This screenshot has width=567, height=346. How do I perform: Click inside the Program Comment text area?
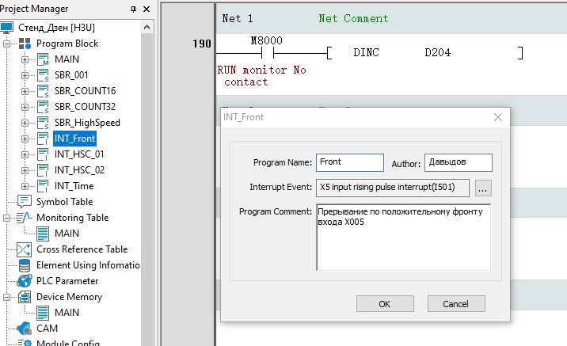click(404, 238)
